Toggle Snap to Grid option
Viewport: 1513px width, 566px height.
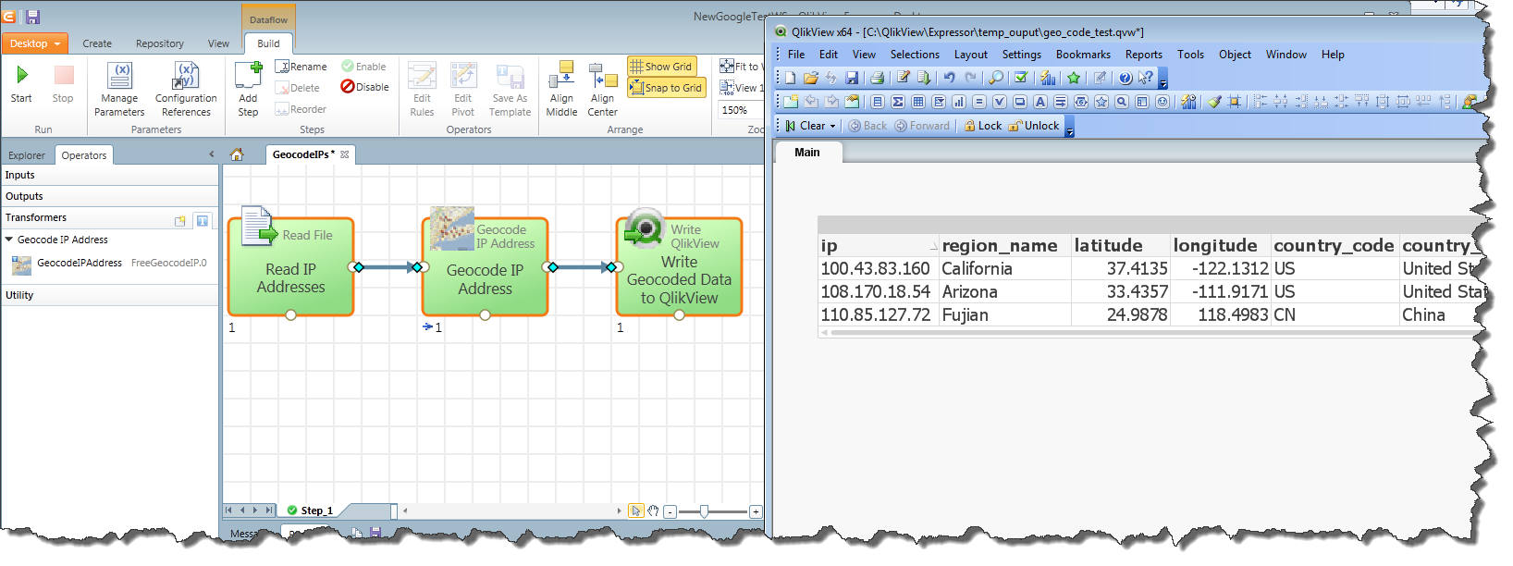666,88
